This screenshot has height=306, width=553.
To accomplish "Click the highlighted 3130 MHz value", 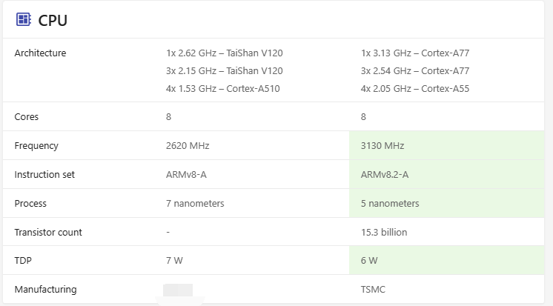I will [383, 146].
